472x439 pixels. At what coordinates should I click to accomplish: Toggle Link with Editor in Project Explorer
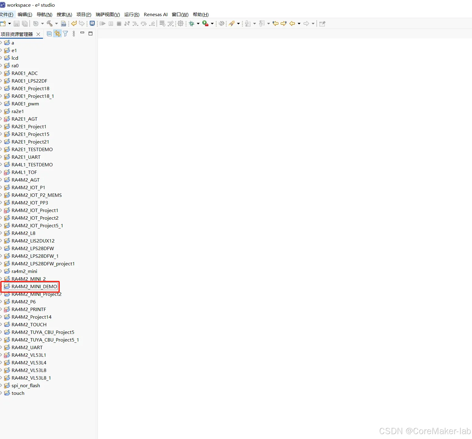[58, 34]
